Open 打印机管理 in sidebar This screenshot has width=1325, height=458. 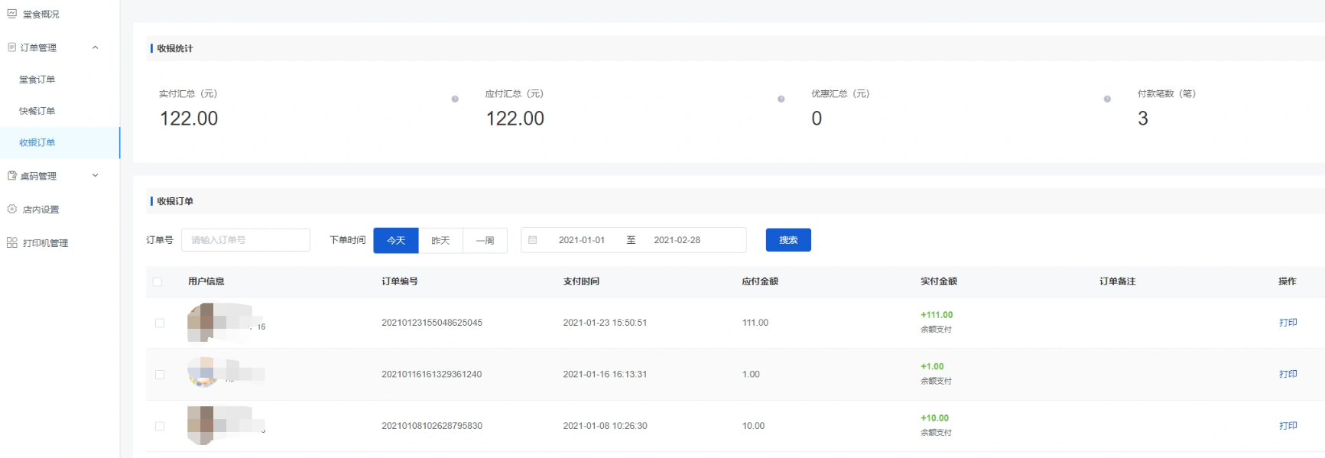(x=45, y=243)
